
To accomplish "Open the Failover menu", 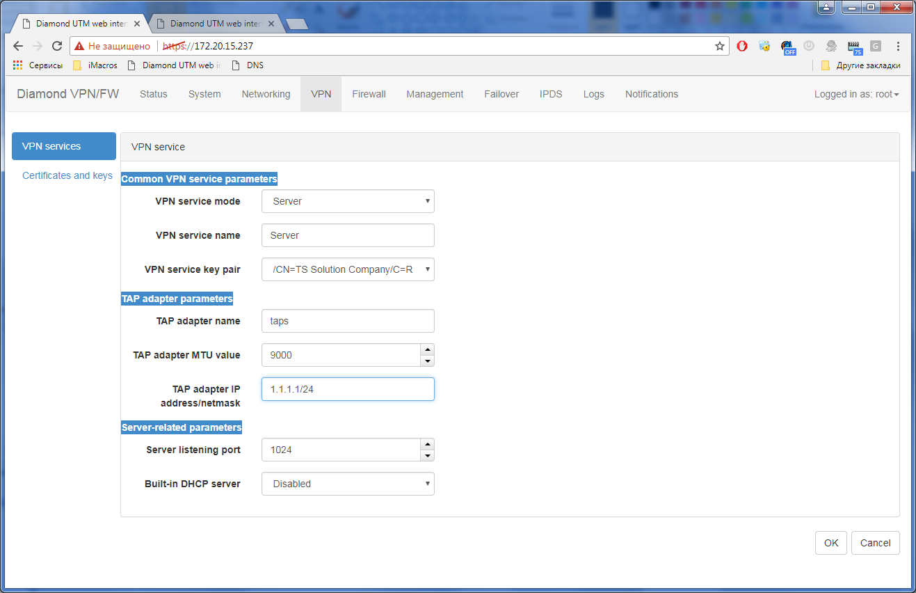I will 501,94.
